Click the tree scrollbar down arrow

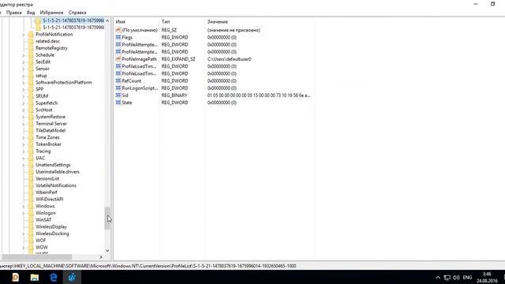pyautogui.click(x=107, y=251)
